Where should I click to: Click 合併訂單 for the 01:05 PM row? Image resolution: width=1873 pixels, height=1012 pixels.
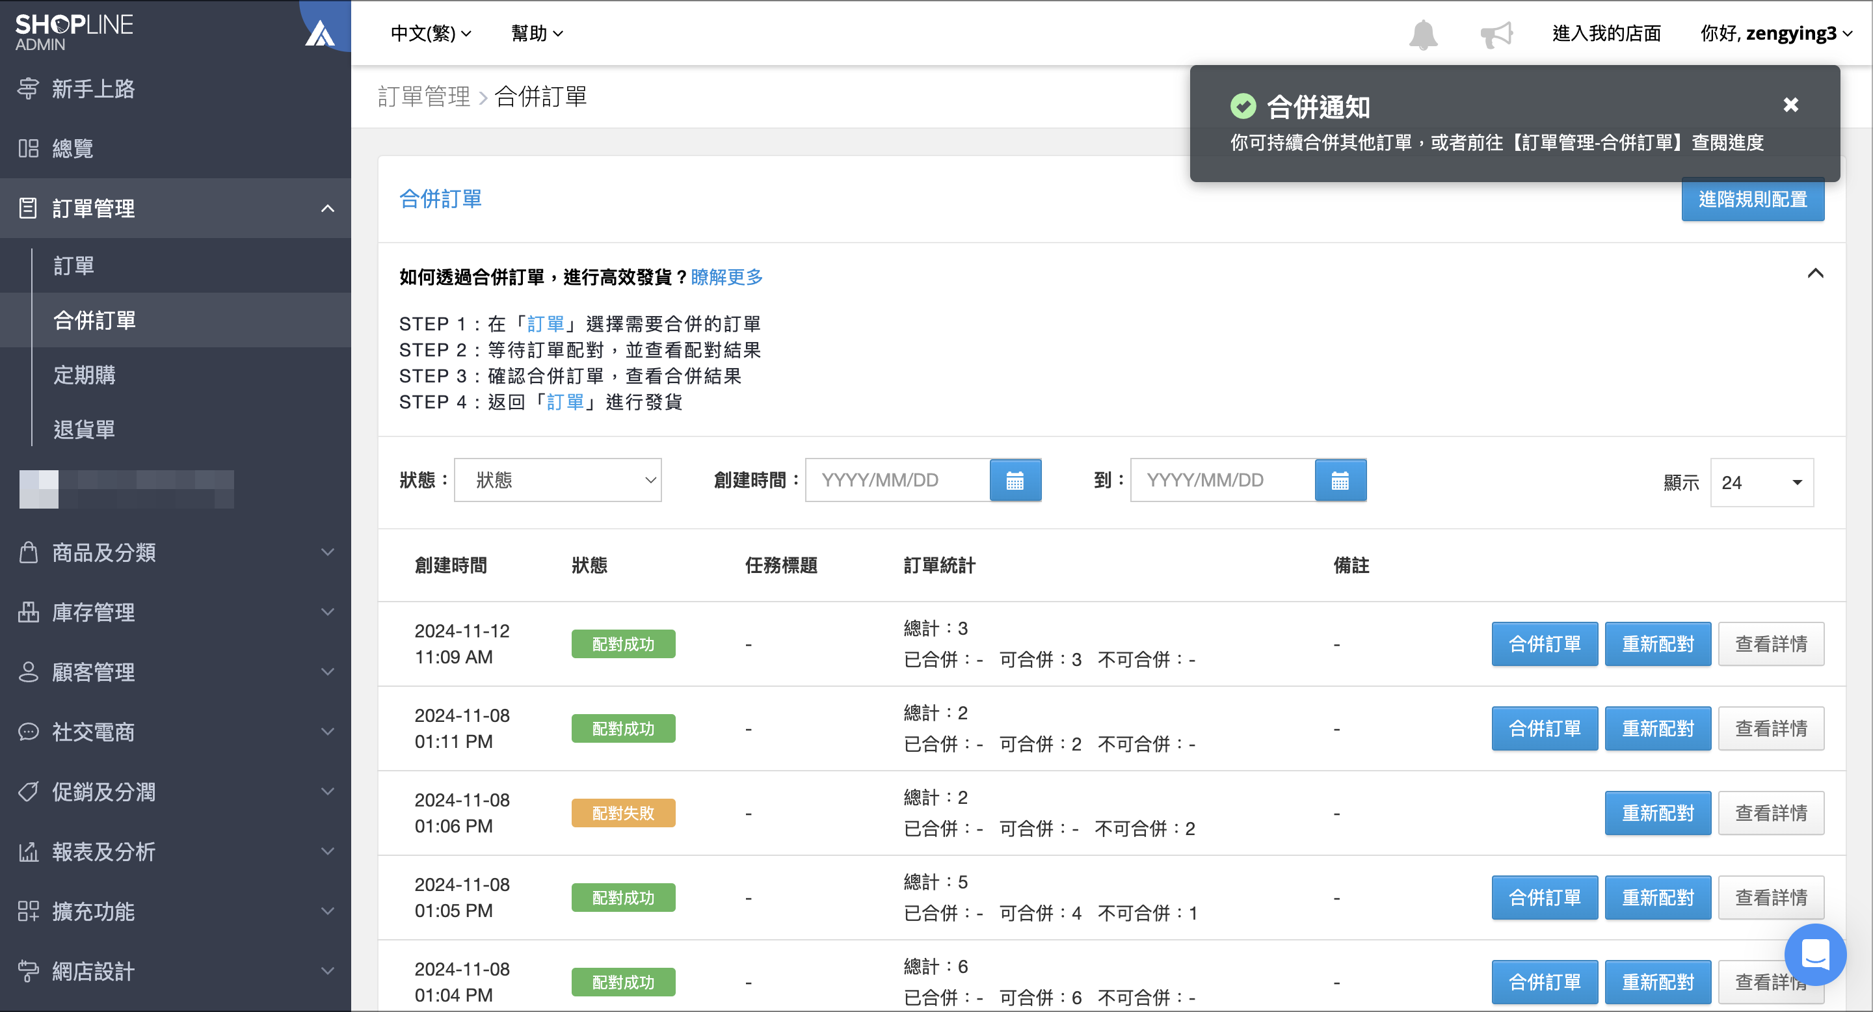[1545, 898]
